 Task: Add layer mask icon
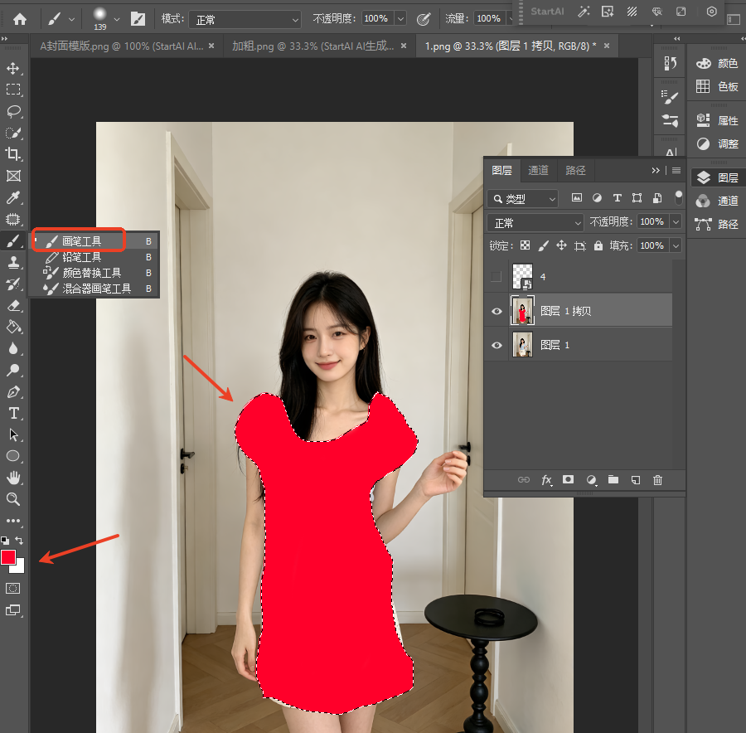click(568, 479)
